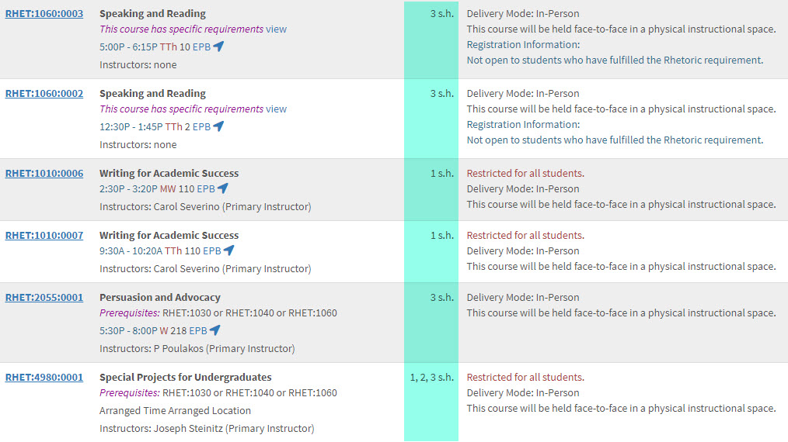The height and width of the screenshot is (442, 788).
Task: Click the 2 EPB room link
Action: pyautogui.click(x=197, y=126)
